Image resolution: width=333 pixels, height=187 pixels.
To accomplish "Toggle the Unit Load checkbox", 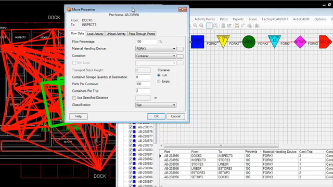I will (x=74, y=63).
